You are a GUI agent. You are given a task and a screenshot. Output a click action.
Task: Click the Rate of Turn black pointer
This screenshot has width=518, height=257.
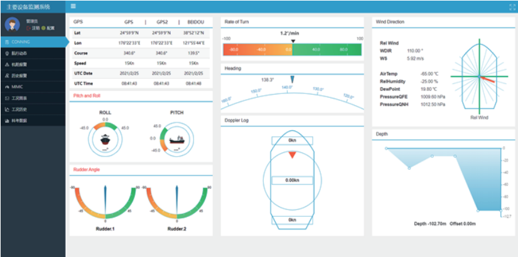coord(293,41)
